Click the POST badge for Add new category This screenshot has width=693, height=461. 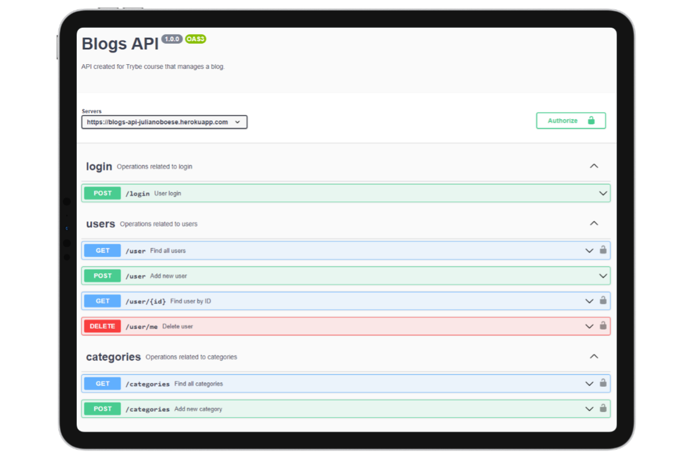point(103,409)
